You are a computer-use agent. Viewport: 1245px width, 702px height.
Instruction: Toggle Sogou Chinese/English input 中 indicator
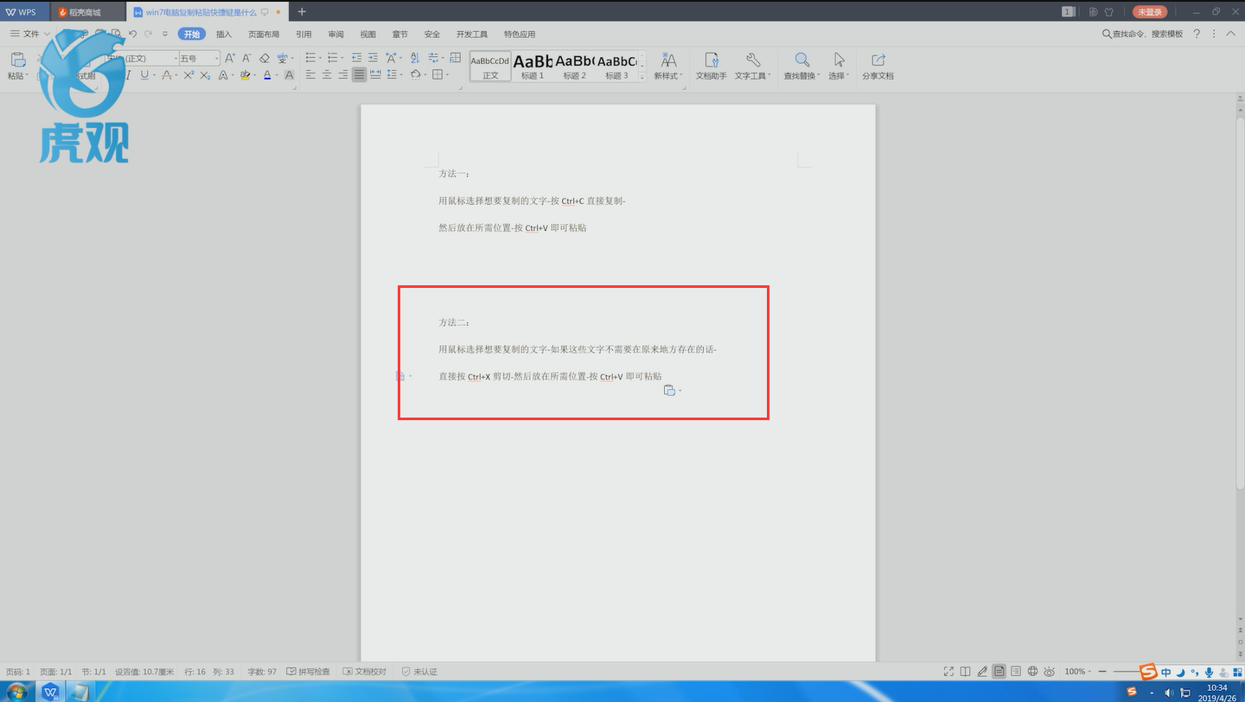pyautogui.click(x=1166, y=672)
